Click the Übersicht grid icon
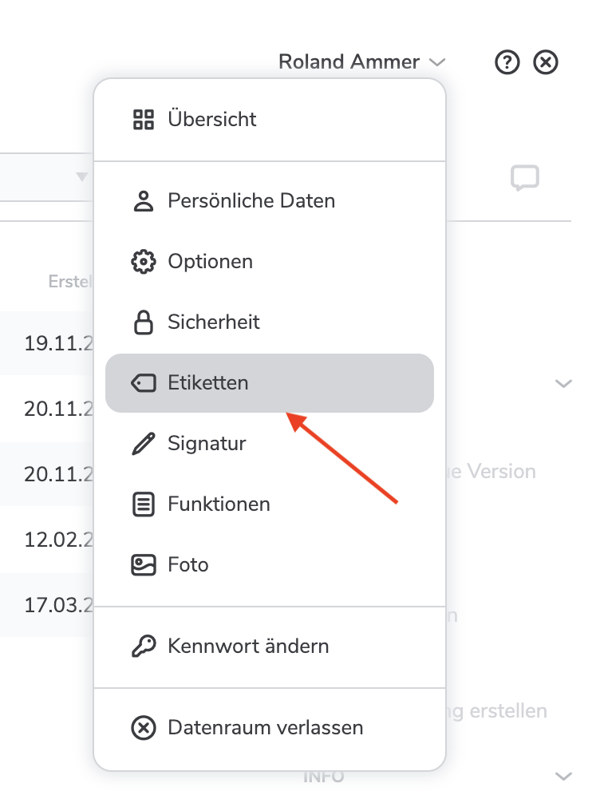The width and height of the screenshot is (592, 795). click(x=143, y=120)
